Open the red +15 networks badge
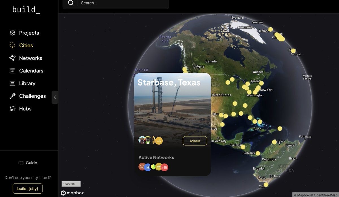339x197 pixels. click(164, 167)
